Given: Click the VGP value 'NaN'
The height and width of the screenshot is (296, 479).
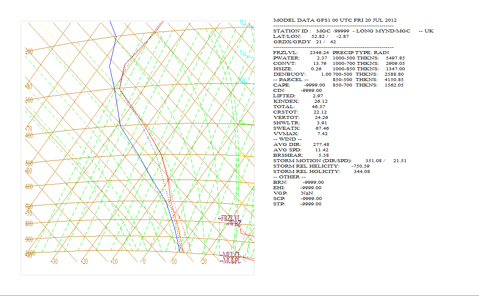Looking at the screenshot, I should pos(307,193).
